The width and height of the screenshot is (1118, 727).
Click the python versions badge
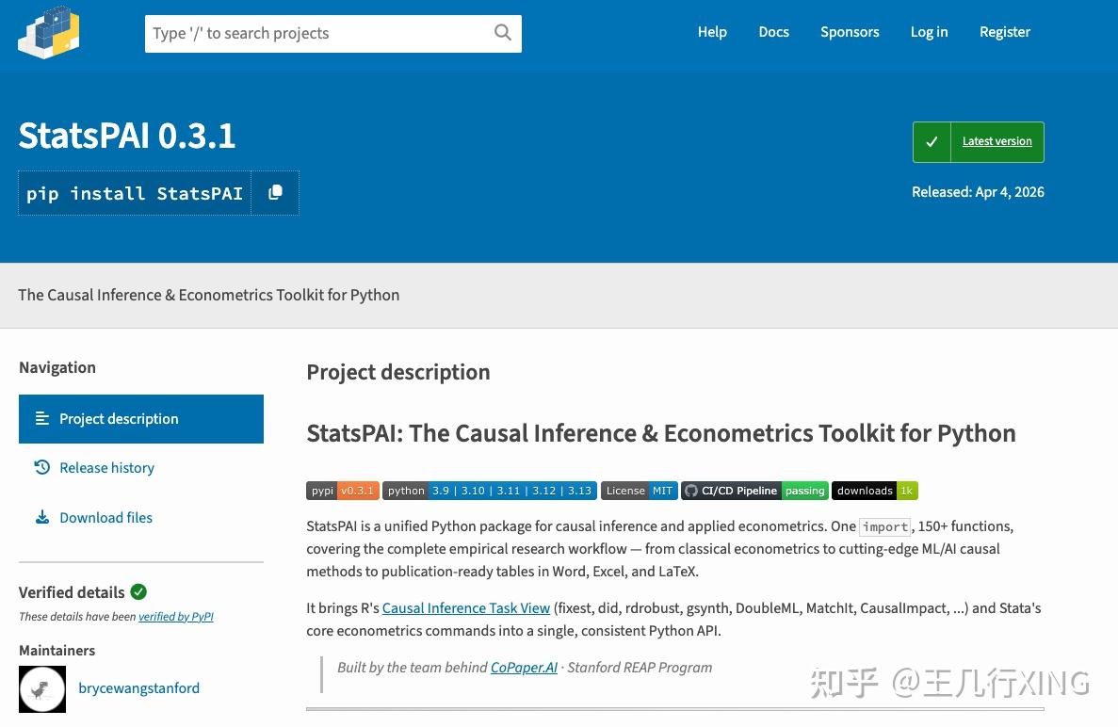[x=490, y=491]
